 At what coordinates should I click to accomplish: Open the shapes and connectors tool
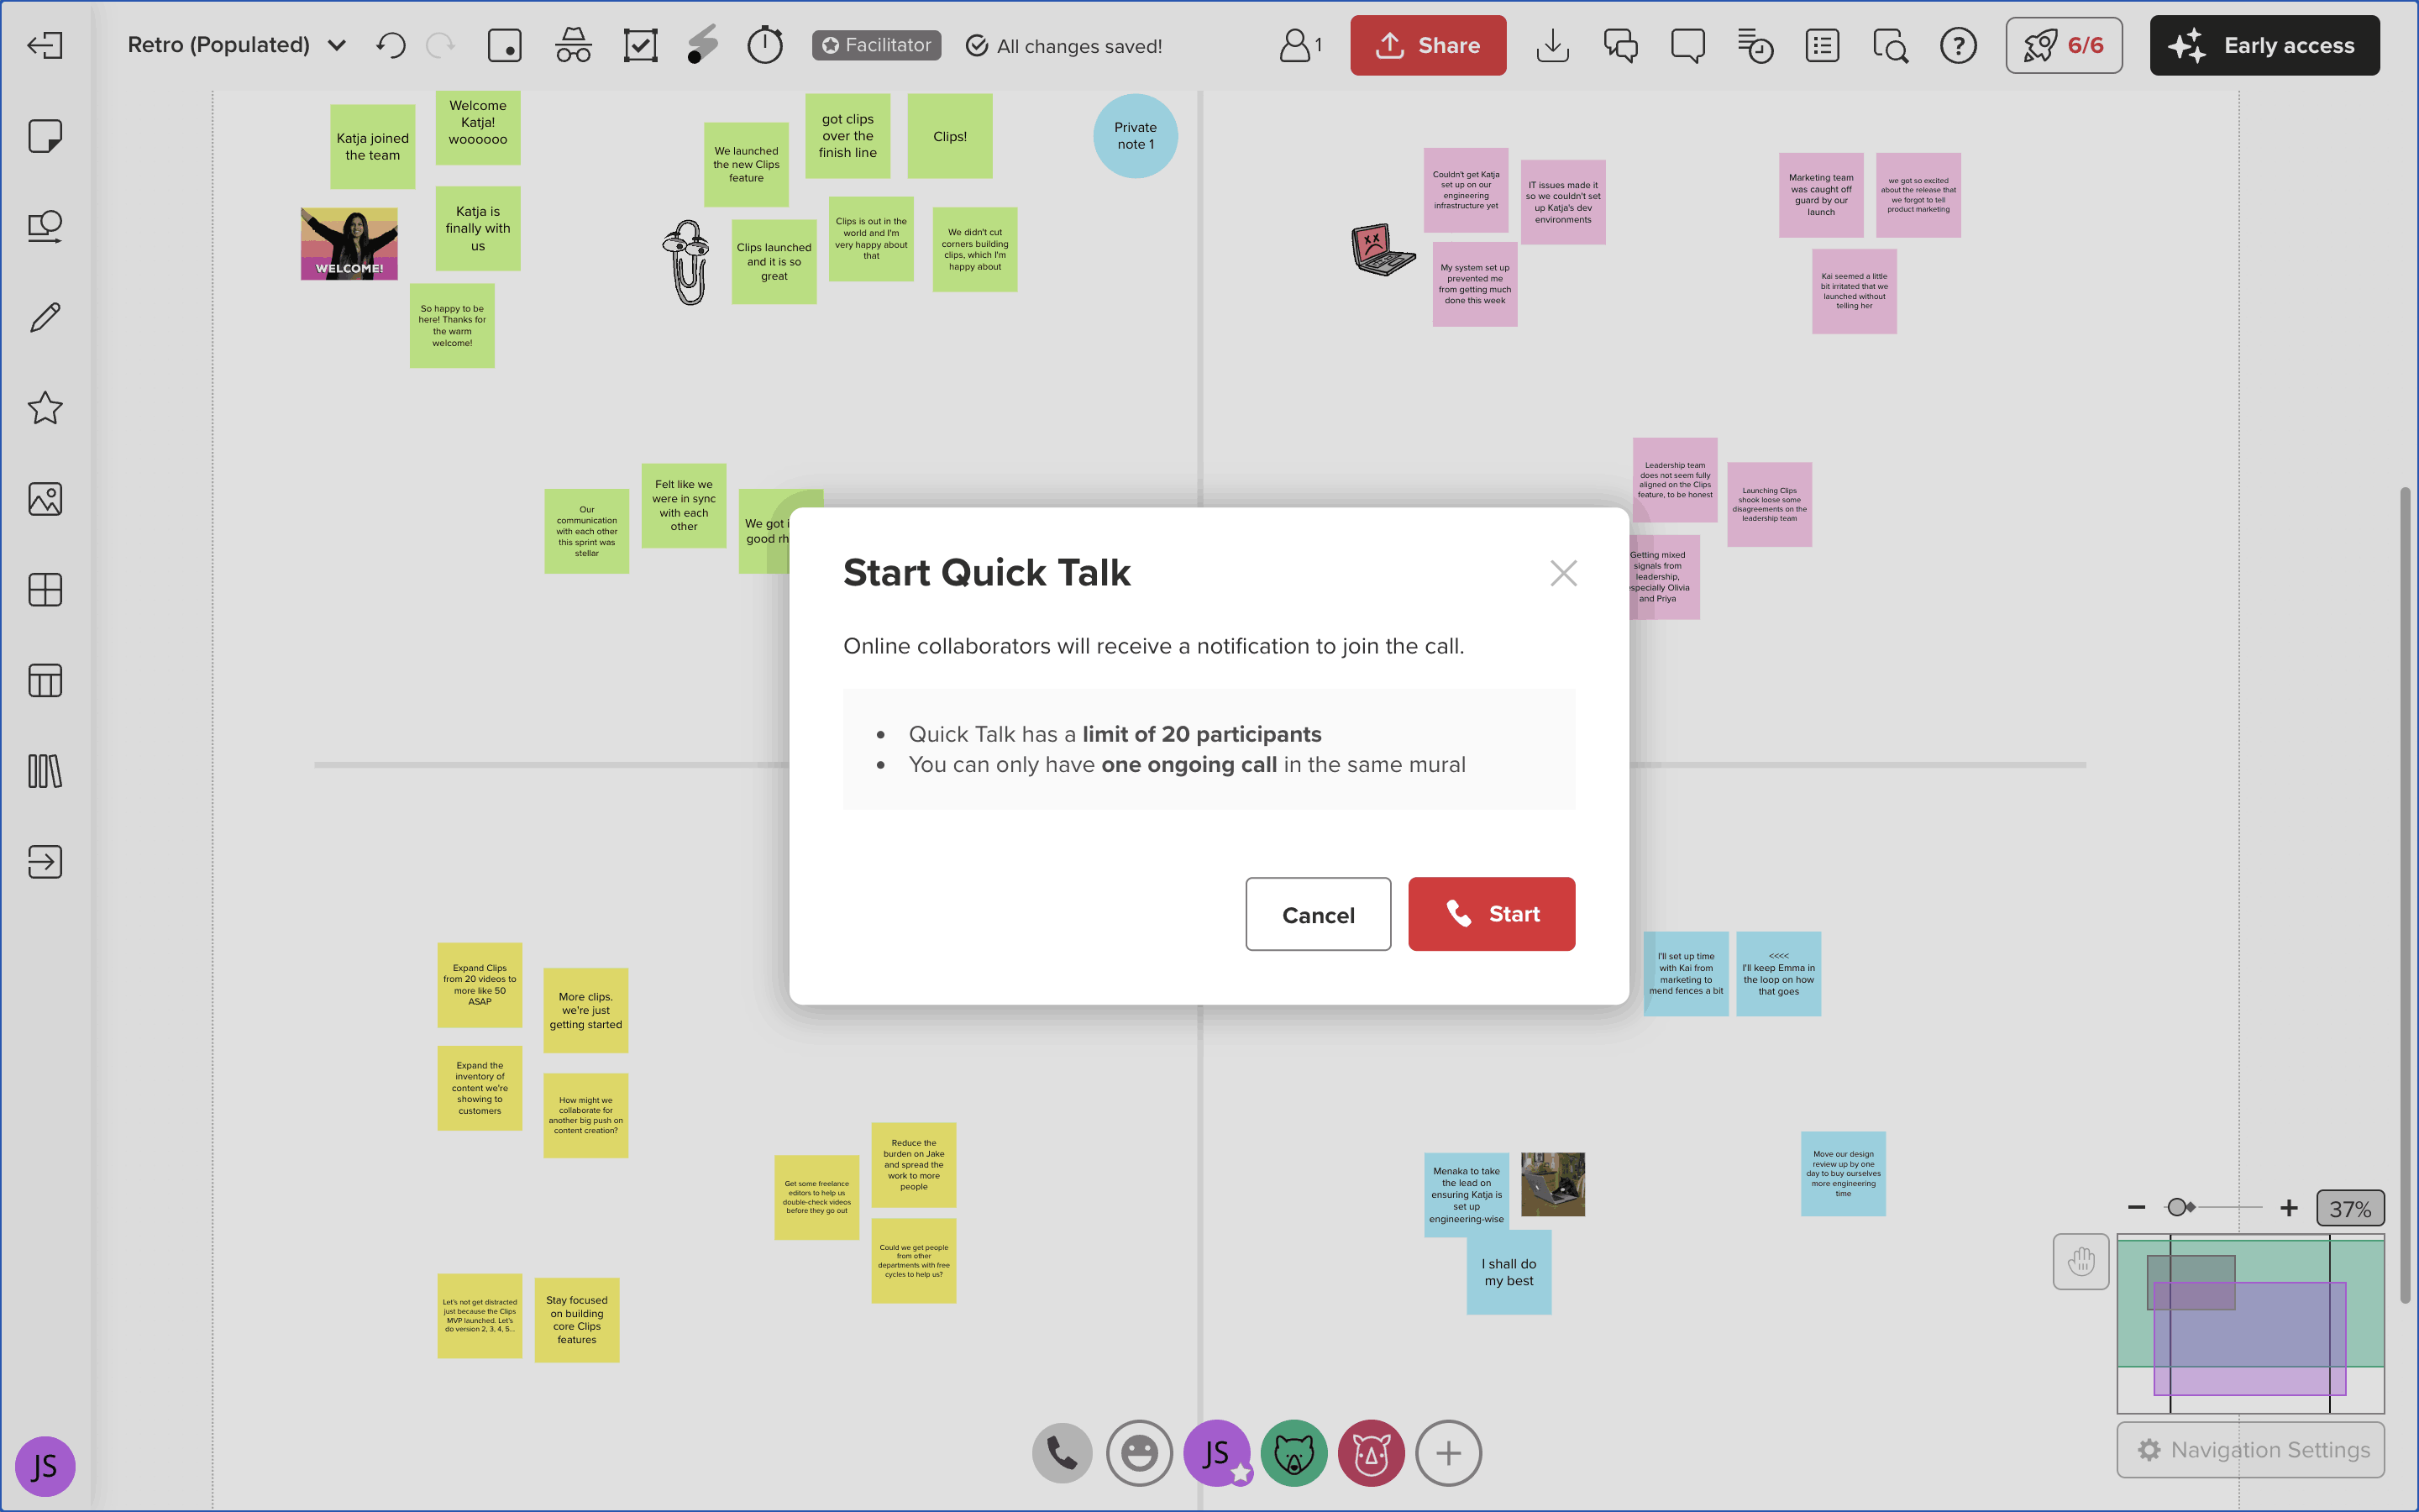pos(45,227)
